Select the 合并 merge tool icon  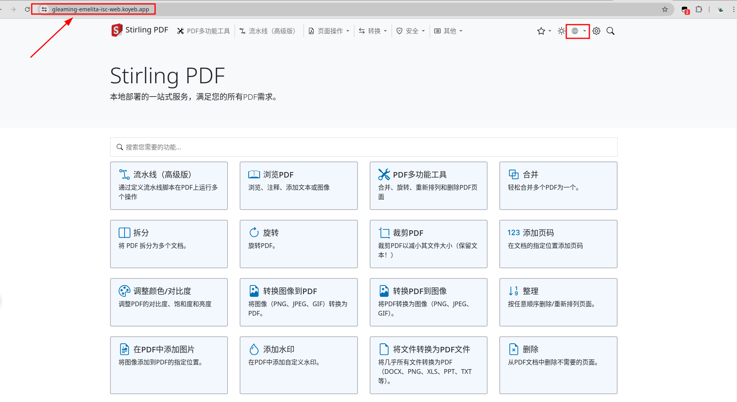coord(513,174)
